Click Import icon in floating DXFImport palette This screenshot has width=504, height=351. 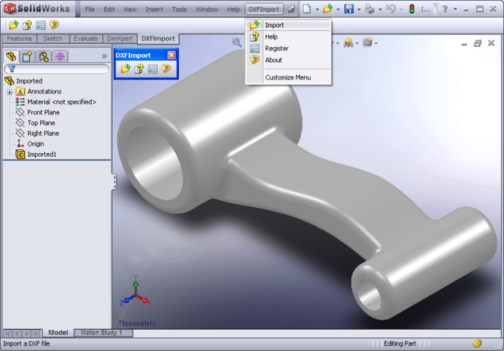125,68
